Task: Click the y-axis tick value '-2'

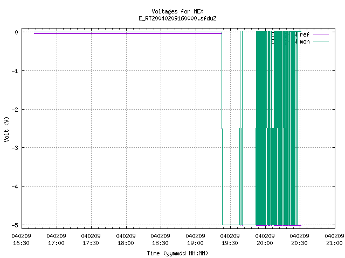Action: coord(15,109)
